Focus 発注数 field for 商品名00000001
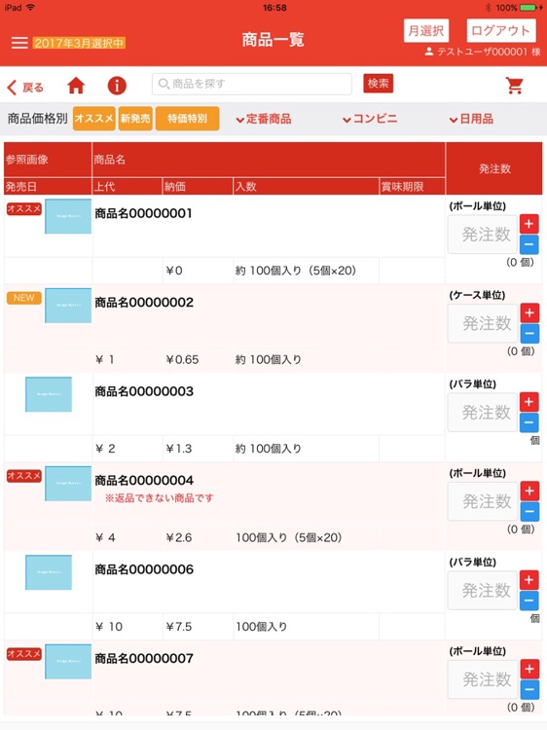Screen dimensions: 547x730 coord(483,235)
